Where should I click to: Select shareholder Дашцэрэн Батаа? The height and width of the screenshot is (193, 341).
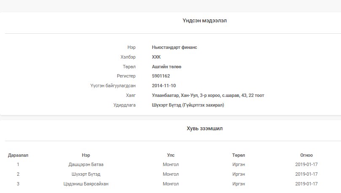coord(86,164)
